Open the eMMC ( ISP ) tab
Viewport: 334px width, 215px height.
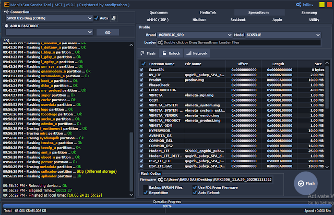click(158, 20)
